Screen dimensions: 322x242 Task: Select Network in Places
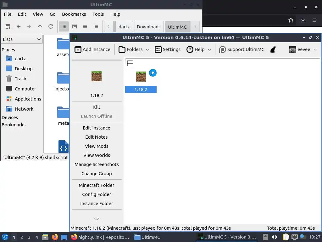(20, 109)
